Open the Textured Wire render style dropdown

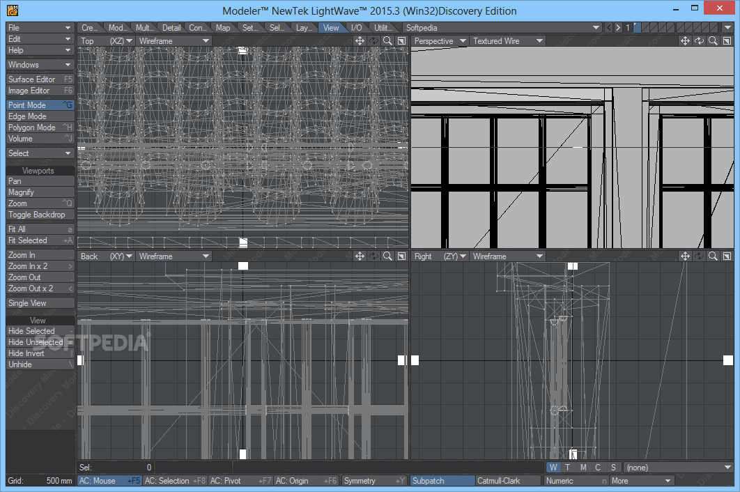point(508,41)
